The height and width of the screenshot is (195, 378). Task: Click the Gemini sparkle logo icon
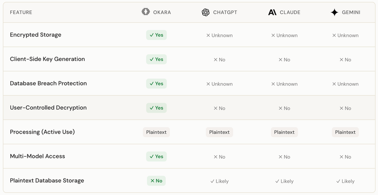pos(335,12)
